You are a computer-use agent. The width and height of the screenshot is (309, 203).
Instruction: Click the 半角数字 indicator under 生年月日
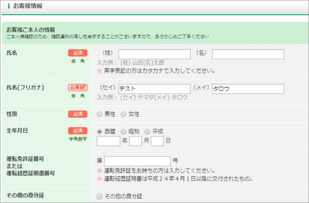click(x=78, y=139)
